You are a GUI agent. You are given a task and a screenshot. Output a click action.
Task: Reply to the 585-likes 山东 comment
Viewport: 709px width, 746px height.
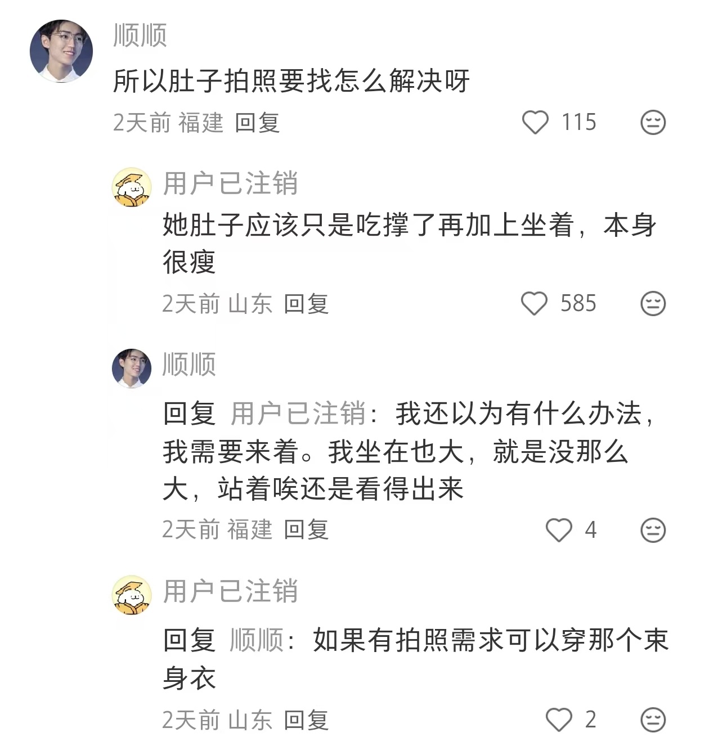coord(306,304)
